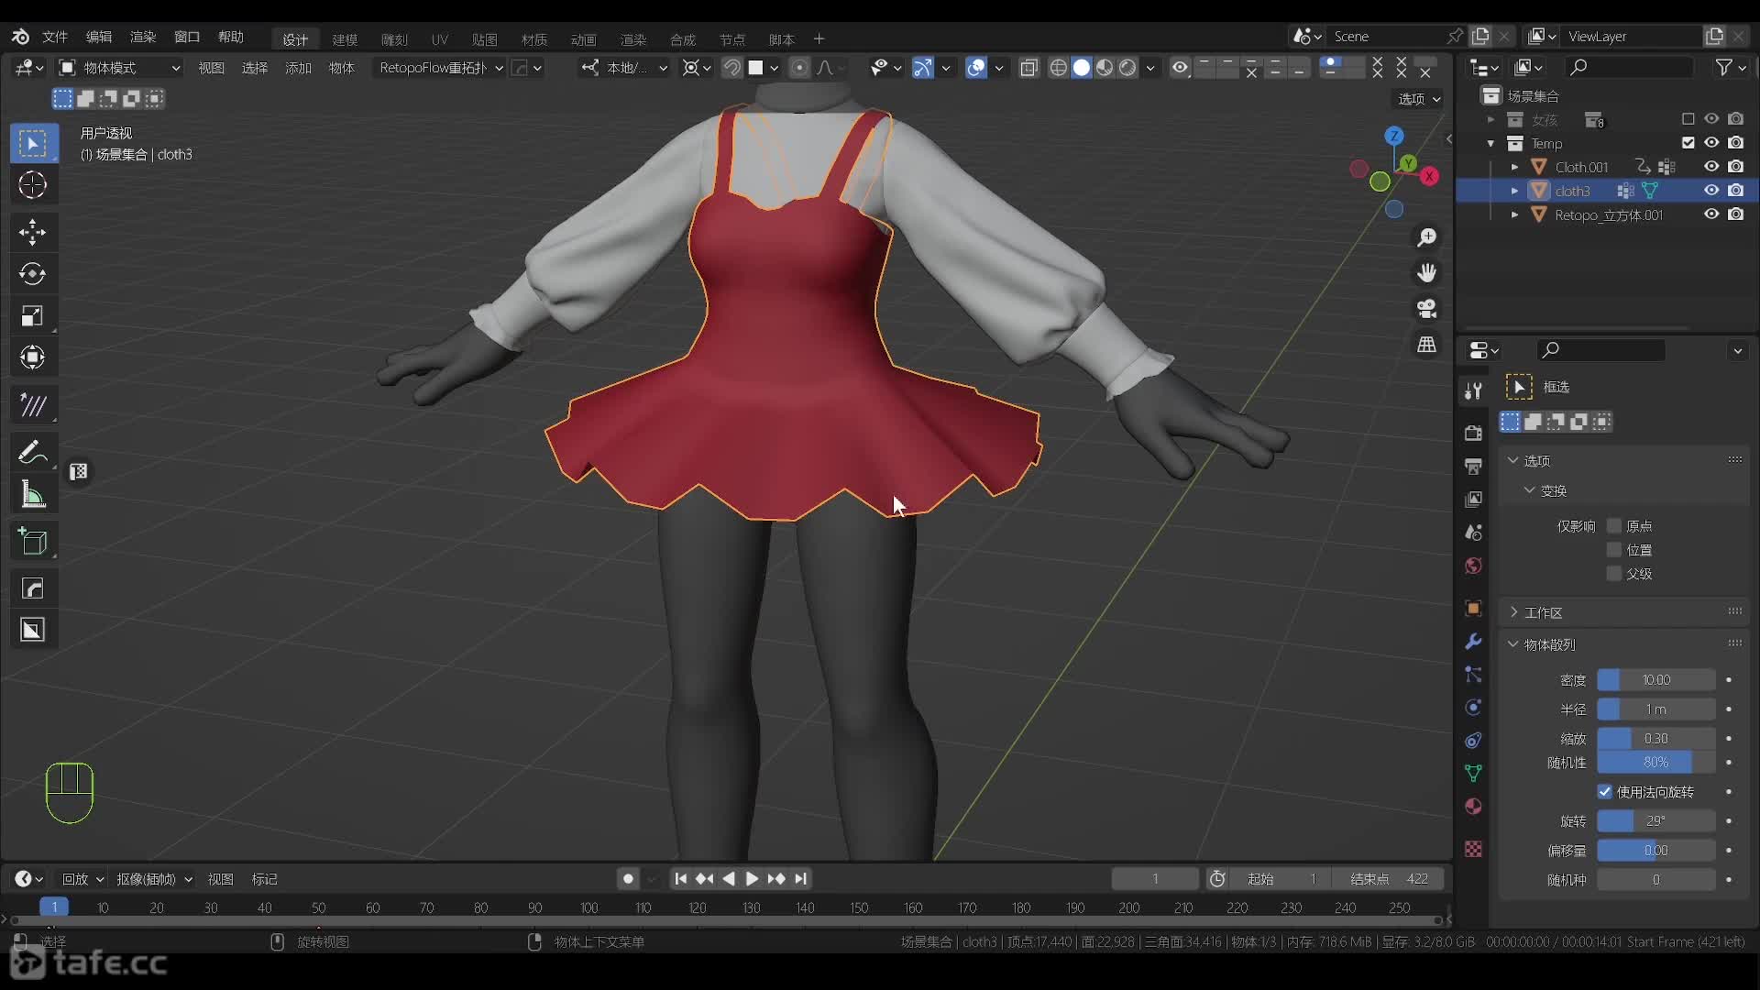
Task: Hide Cloth.001 in viewport via eye
Action: pyautogui.click(x=1710, y=167)
